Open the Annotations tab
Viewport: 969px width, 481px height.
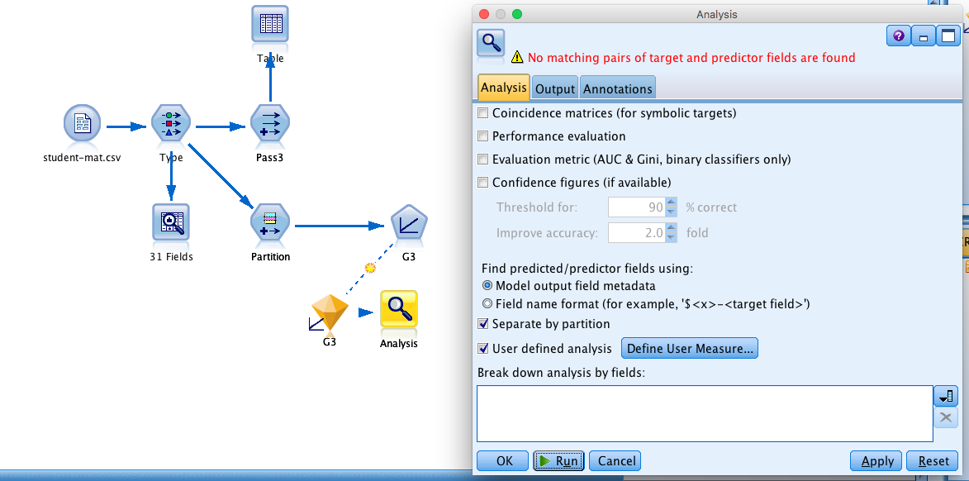617,88
